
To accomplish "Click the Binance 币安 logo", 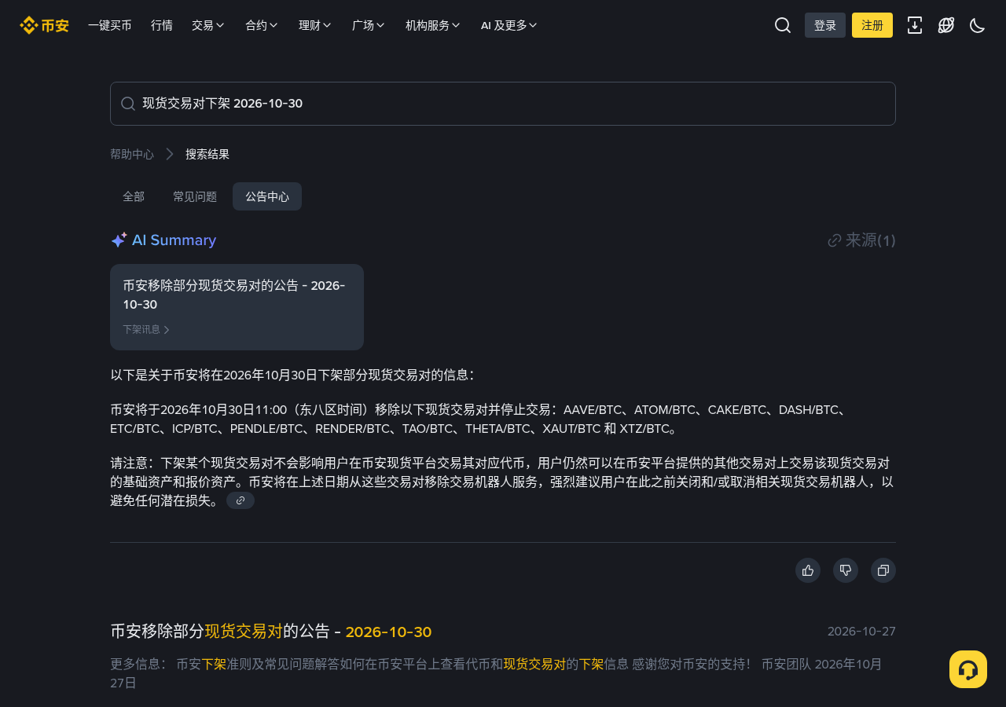I will point(44,25).
